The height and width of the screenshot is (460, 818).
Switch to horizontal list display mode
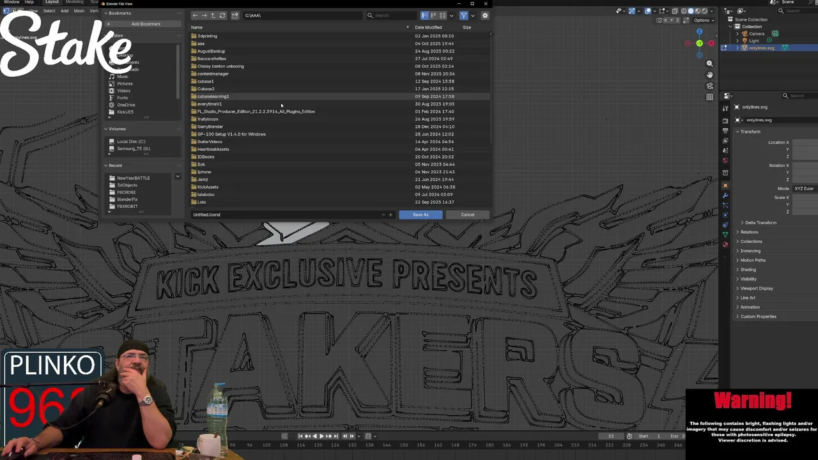(x=433, y=15)
